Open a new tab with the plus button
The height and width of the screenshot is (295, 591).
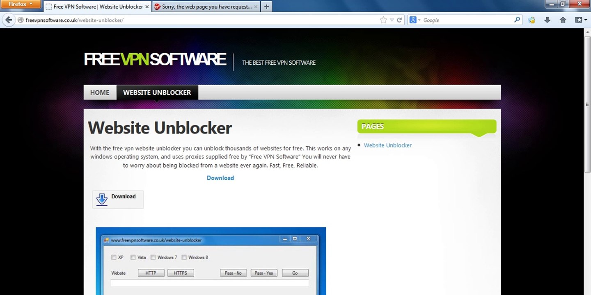266,7
